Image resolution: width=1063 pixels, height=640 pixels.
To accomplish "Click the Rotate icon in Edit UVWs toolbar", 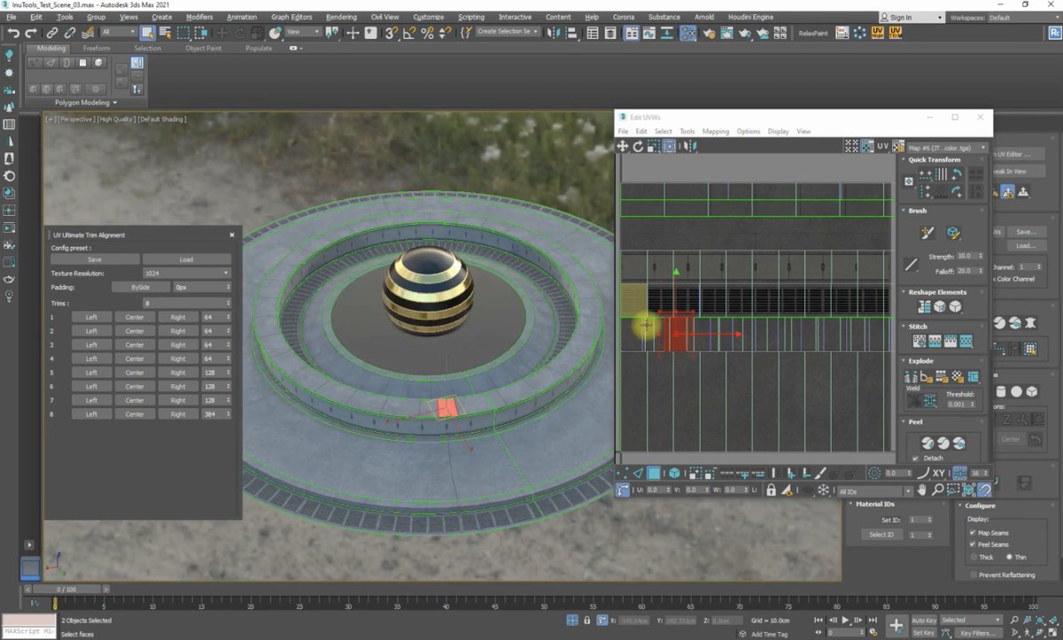I will [x=638, y=146].
